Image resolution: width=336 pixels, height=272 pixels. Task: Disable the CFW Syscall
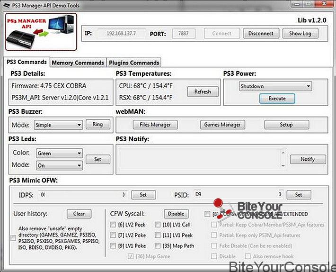[x=177, y=214]
